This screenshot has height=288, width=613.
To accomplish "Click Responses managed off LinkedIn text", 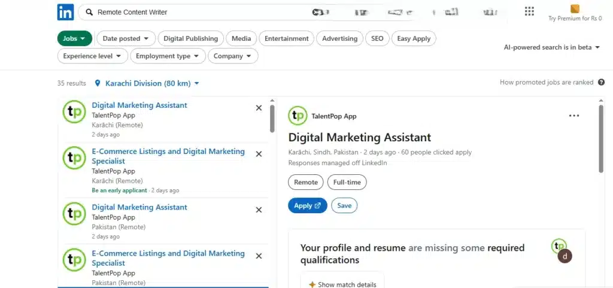I will click(x=338, y=163).
